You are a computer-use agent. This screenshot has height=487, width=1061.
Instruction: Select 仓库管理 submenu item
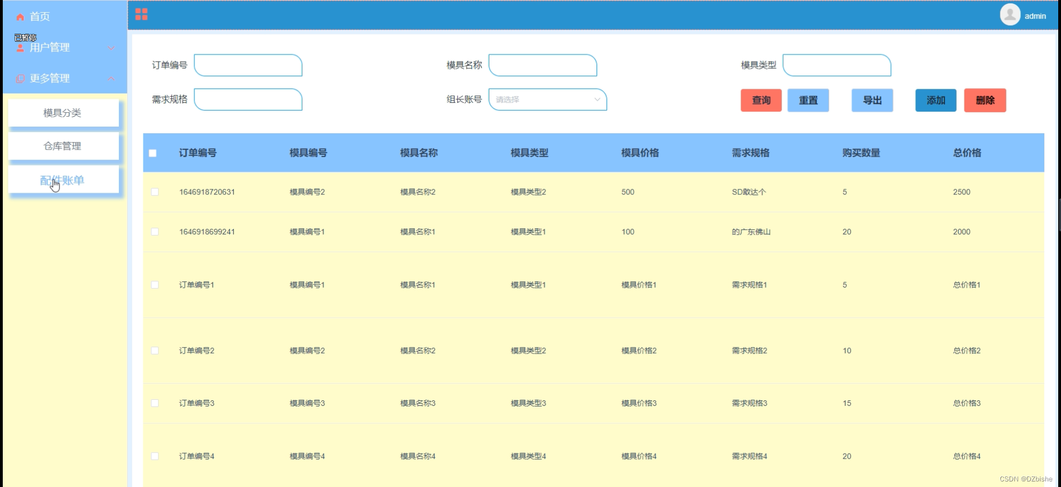(63, 146)
